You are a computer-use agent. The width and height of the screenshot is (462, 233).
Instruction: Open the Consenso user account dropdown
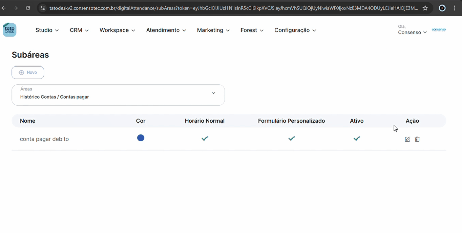click(412, 33)
